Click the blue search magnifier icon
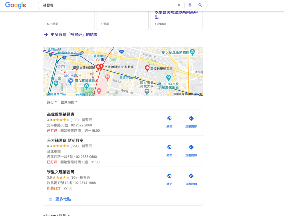The image size is (284, 216). (200, 5)
